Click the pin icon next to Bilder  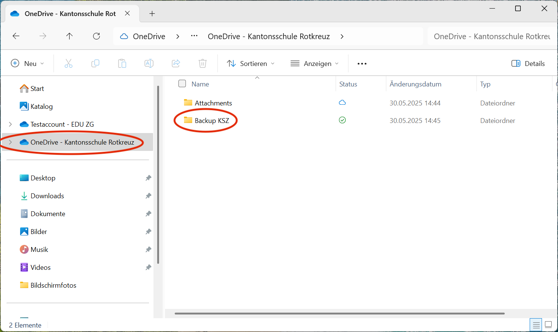[148, 231]
